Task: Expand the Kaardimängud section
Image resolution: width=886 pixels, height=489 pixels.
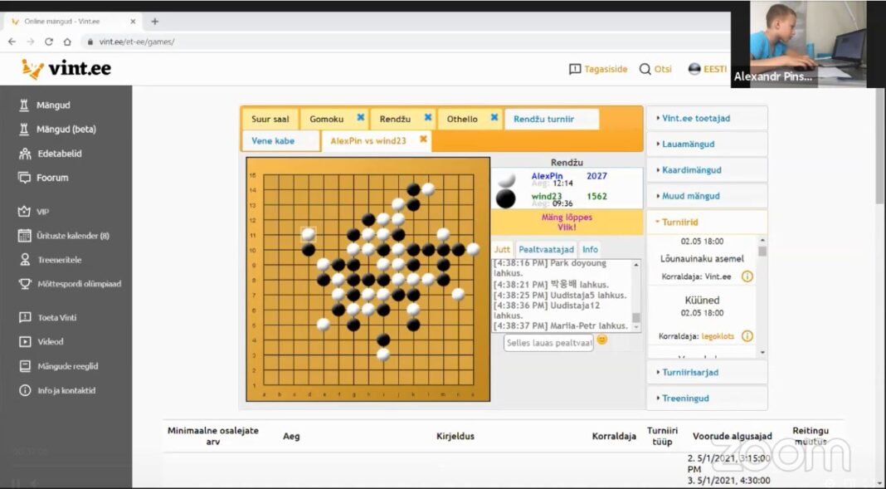Action: [x=707, y=170]
